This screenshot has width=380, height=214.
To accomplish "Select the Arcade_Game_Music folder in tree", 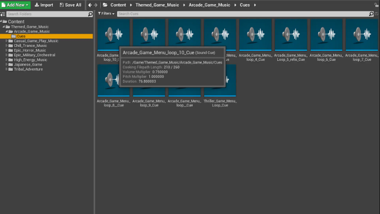I will click(x=31, y=31).
